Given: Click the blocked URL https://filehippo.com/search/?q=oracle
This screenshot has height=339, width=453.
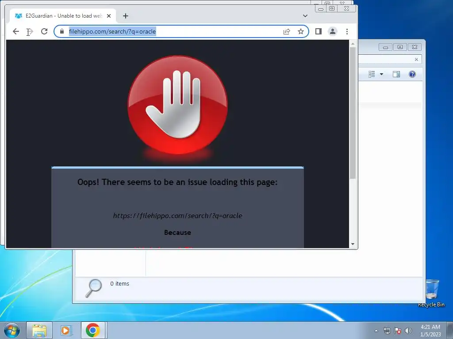Looking at the screenshot, I should coord(178,215).
